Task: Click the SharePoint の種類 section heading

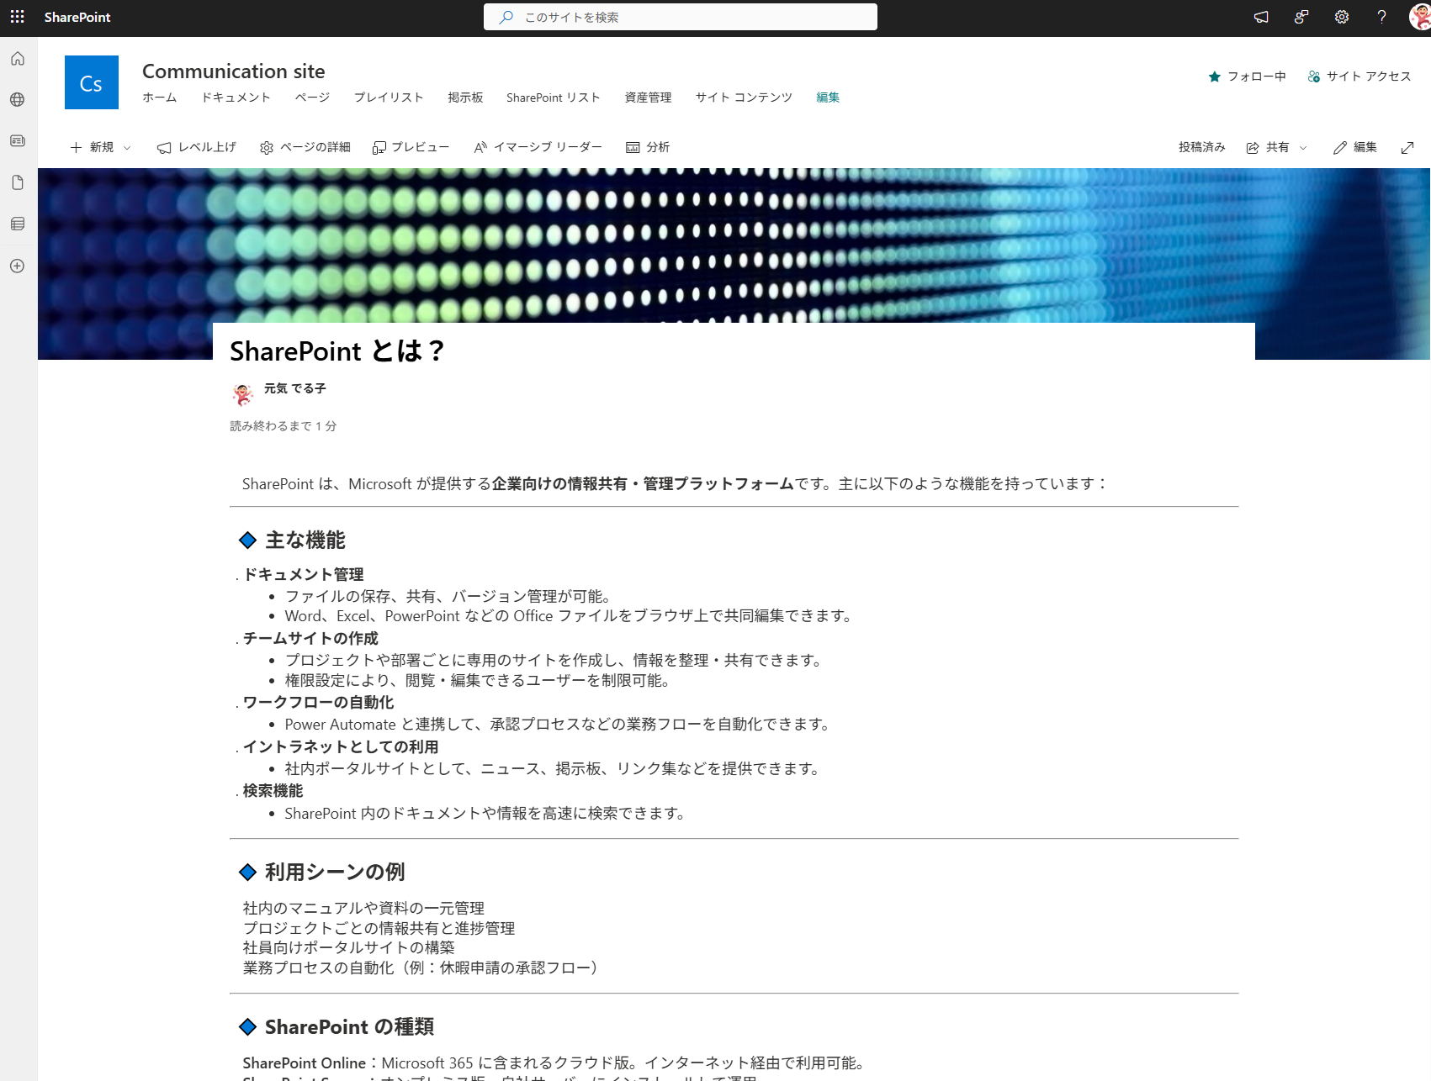Action: [349, 1026]
